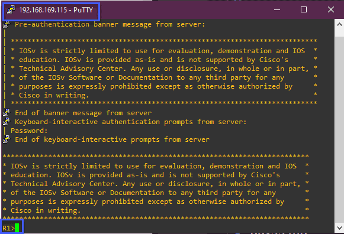344x234 pixels.
Task: Click Cisco in writing line in lower banner
Action: [46, 210]
